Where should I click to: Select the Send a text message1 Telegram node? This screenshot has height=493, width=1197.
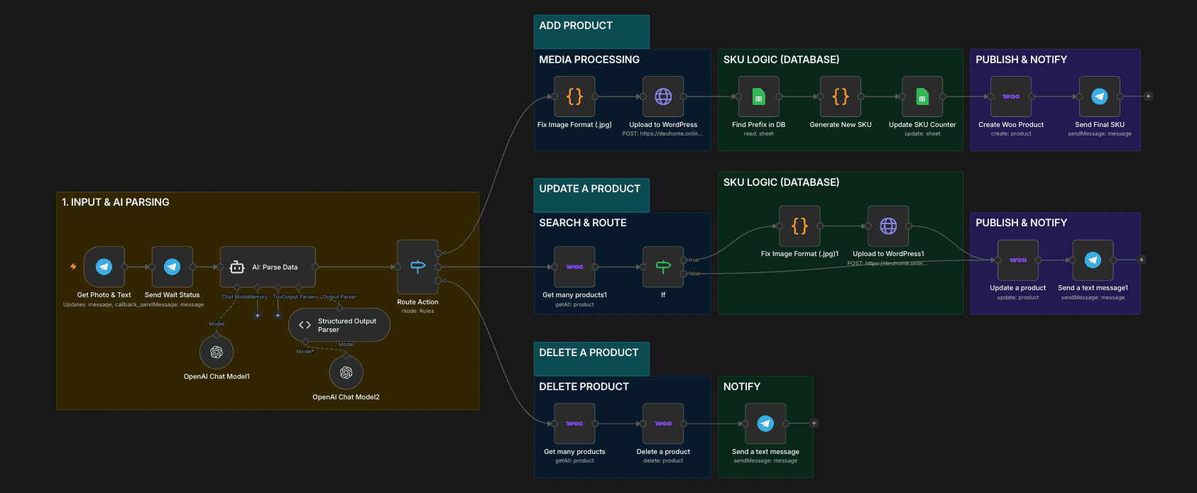pos(1093,260)
